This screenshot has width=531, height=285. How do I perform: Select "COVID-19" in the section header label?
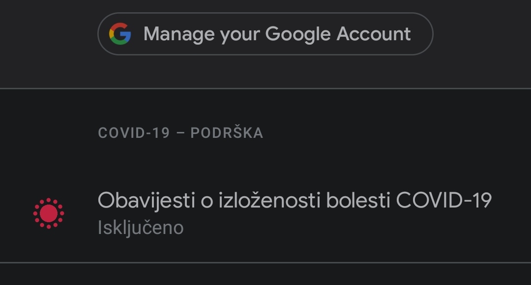click(x=134, y=133)
